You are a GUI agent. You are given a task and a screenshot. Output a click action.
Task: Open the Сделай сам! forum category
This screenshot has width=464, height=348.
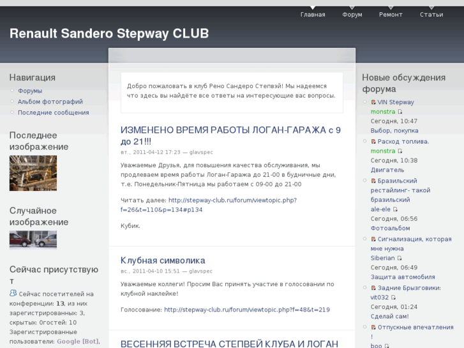390,316
